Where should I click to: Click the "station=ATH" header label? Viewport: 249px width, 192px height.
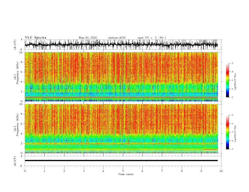pos(117,38)
